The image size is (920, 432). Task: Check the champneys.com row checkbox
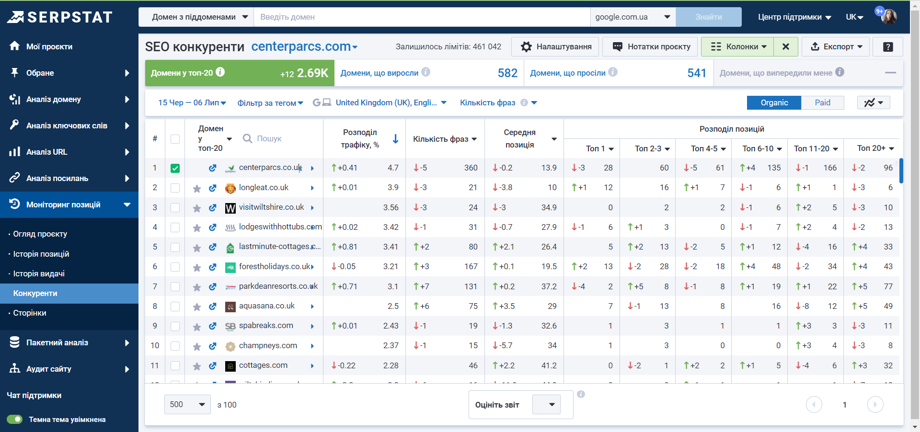click(175, 346)
